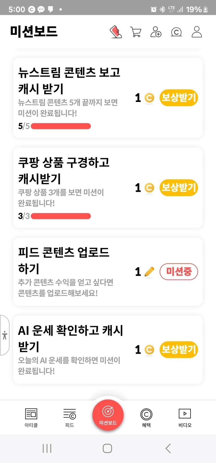Screen dimensions: 216x463
Task: Tap the 5/5 newstream progress bar
Action: coord(61,126)
